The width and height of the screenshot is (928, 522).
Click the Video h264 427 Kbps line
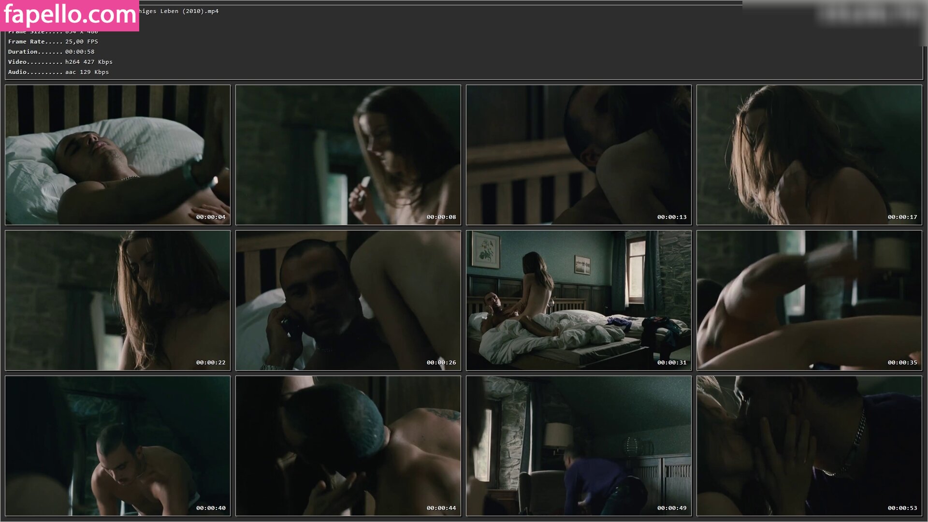point(60,62)
